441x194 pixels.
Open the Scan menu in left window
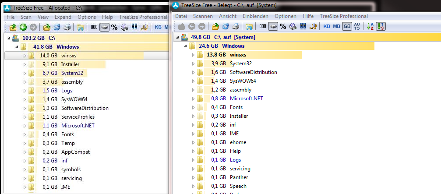tap(26, 17)
